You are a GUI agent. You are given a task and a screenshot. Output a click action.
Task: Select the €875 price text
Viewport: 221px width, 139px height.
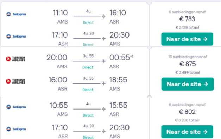(188, 64)
